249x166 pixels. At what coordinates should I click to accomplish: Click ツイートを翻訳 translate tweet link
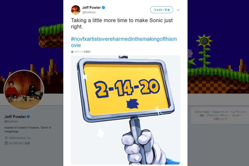point(82,52)
